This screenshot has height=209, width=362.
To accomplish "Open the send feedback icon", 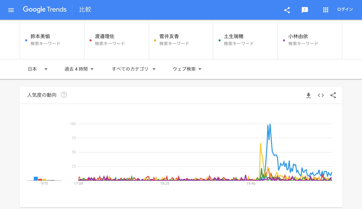I will click(305, 10).
